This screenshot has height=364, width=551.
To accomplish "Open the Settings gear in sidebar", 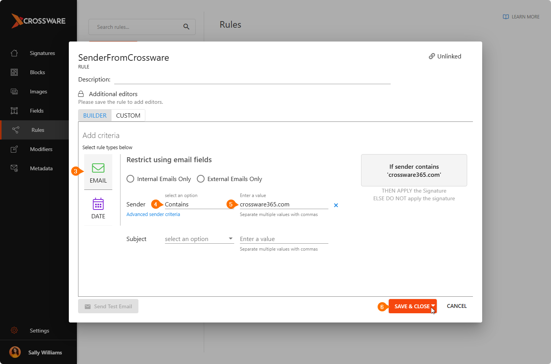I will click(x=14, y=331).
